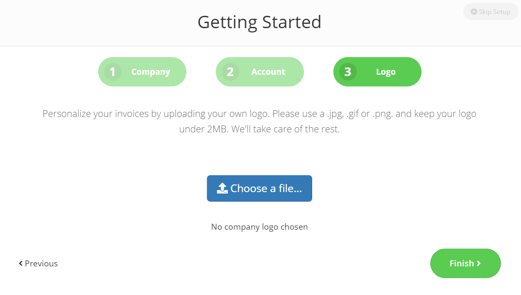The width and height of the screenshot is (521, 295).
Task: Skip the setup wizard via Skip Setup
Action: 491,12
